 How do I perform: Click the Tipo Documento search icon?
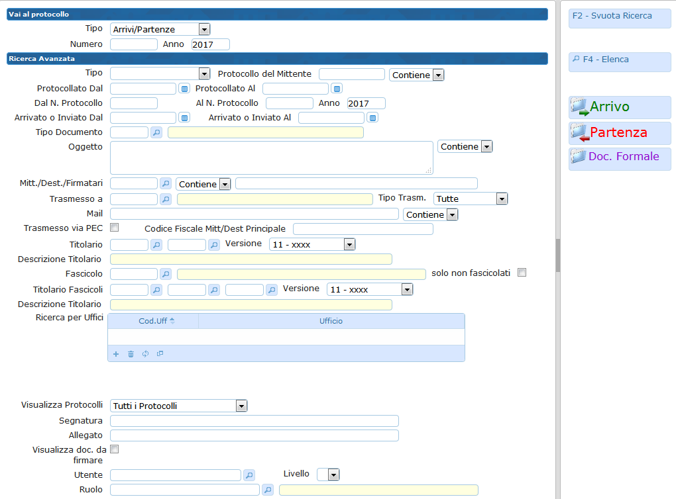pos(156,132)
